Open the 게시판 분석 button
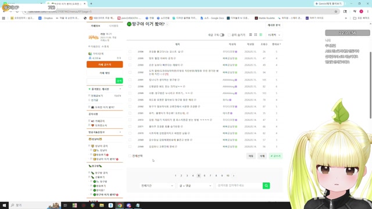This screenshot has height=209, width=372. (274, 25)
